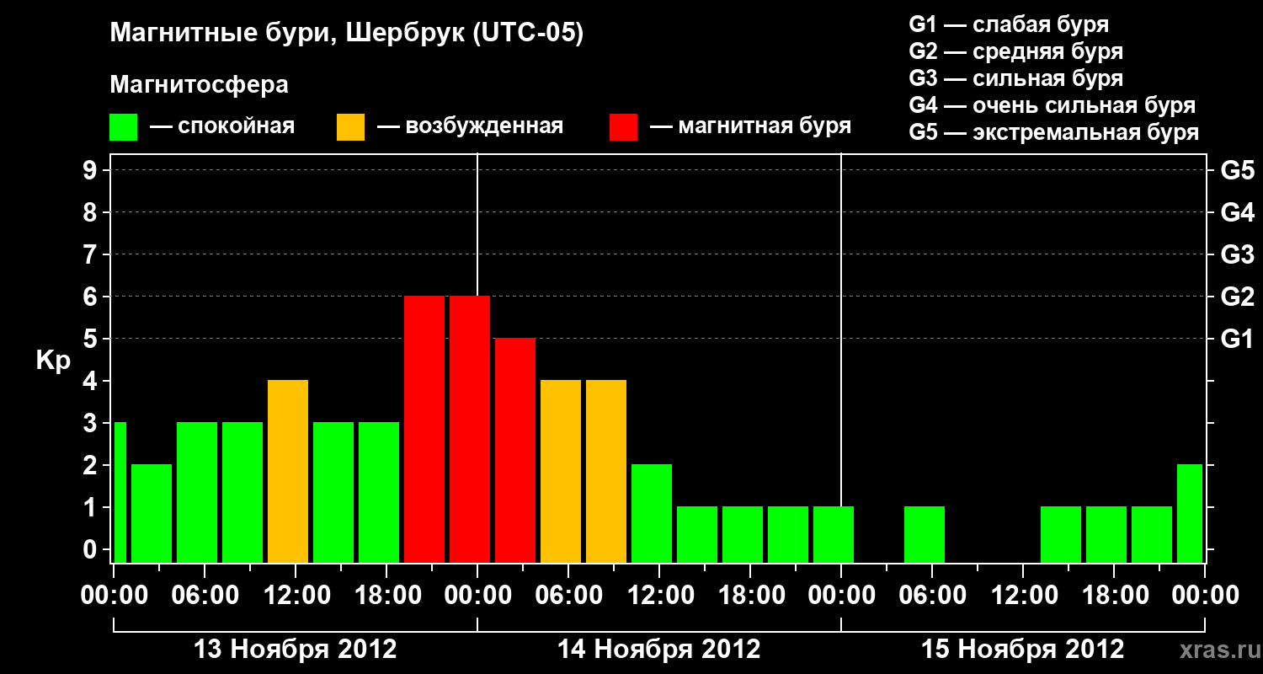Viewport: 1263px width, 674px height.
Task: Select the 'G4 — очень сильная буря' legend line
Action: point(1052,105)
